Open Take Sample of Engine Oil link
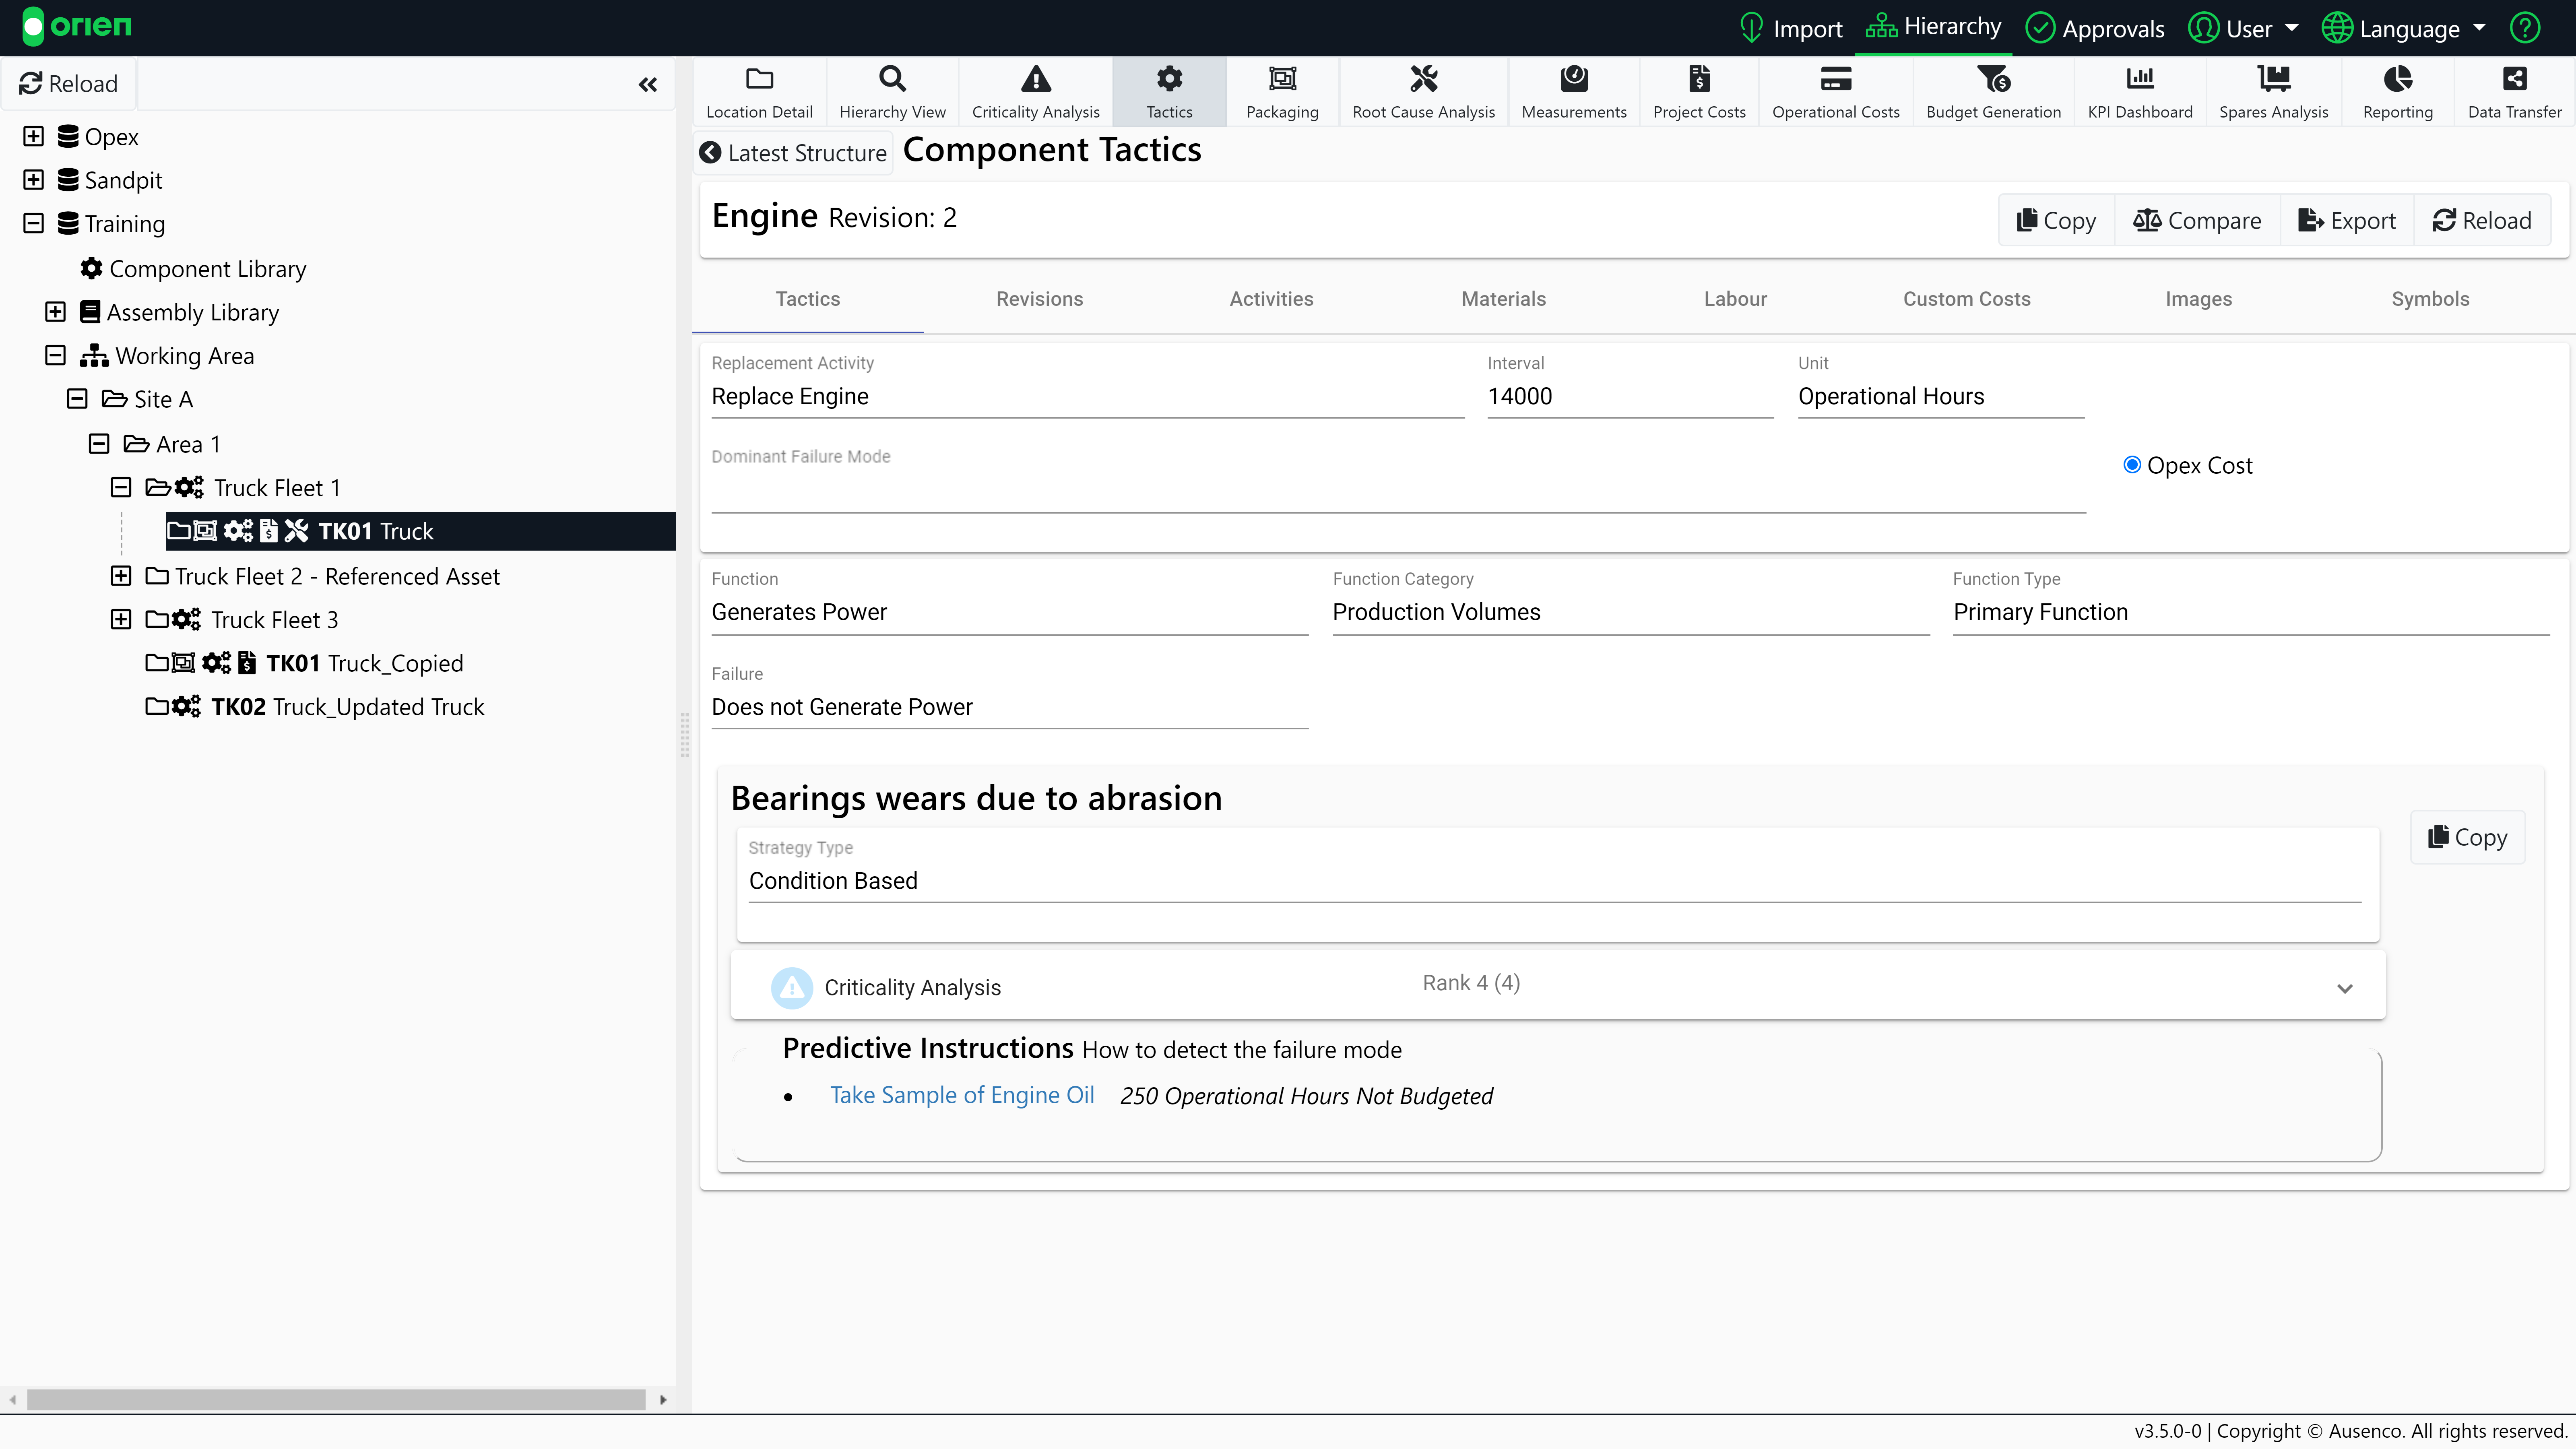Viewport: 2576px width, 1449px height. point(962,1096)
